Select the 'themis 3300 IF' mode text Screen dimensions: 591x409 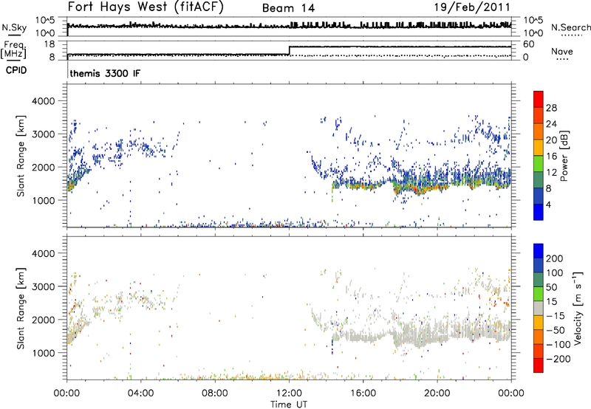tap(105, 73)
